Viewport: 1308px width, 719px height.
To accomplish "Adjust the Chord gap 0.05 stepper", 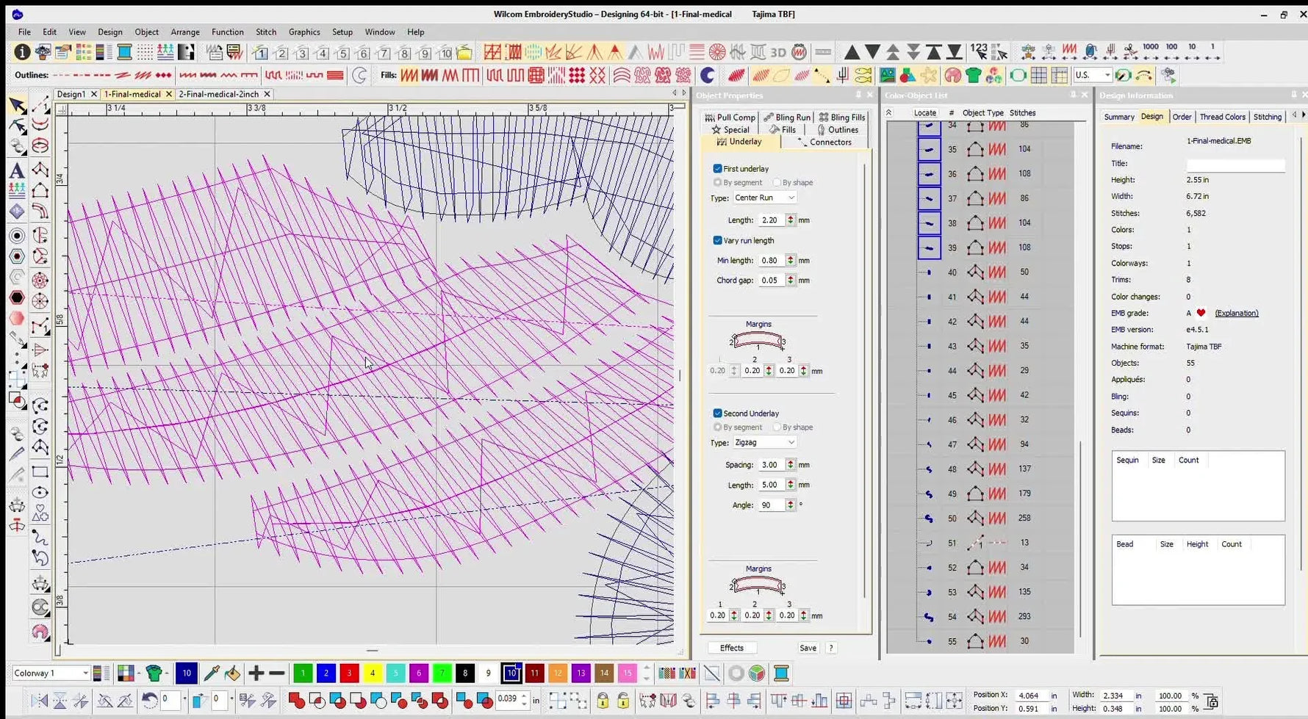I will tap(791, 280).
